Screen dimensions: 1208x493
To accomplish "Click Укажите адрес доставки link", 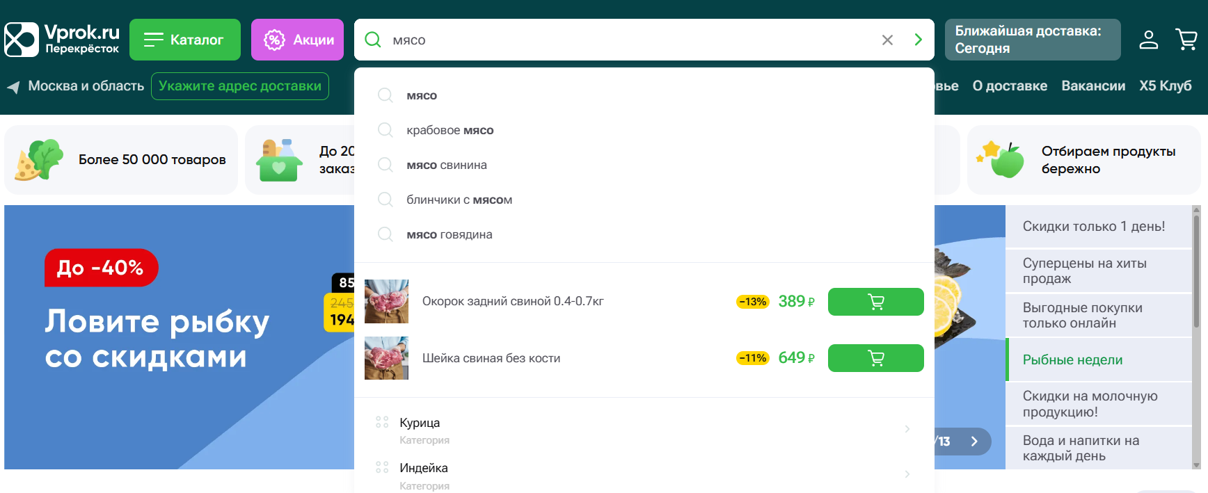I will [240, 86].
